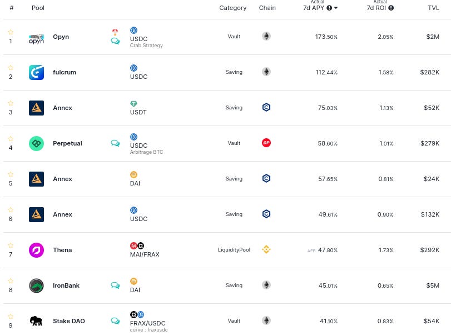This screenshot has height=336, width=451.
Task: Sort by Category column header
Action: coord(232,8)
